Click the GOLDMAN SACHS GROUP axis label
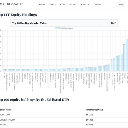 click(48, 81)
